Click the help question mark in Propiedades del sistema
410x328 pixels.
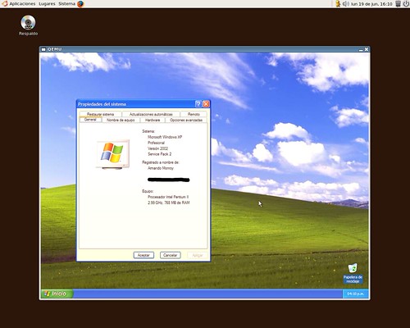coord(198,104)
